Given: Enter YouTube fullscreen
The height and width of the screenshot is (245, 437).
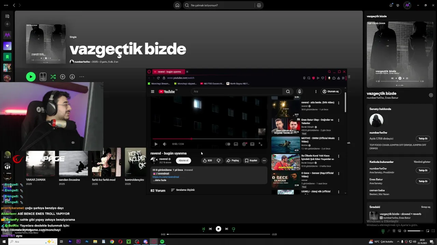Looking at the screenshot, I should click(260, 144).
